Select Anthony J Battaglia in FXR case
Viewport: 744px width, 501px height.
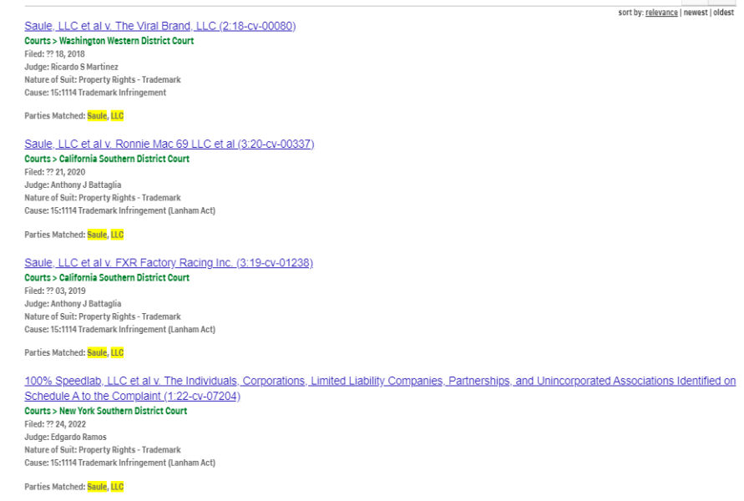pos(86,304)
